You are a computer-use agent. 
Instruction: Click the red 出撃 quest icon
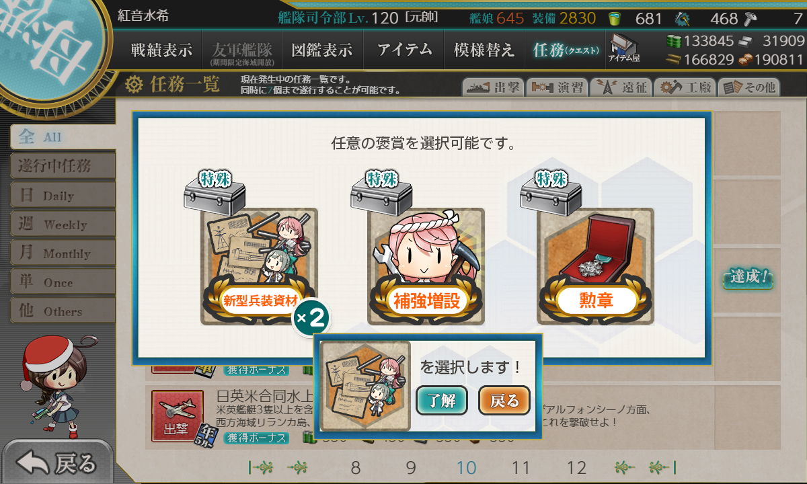pyautogui.click(x=178, y=416)
